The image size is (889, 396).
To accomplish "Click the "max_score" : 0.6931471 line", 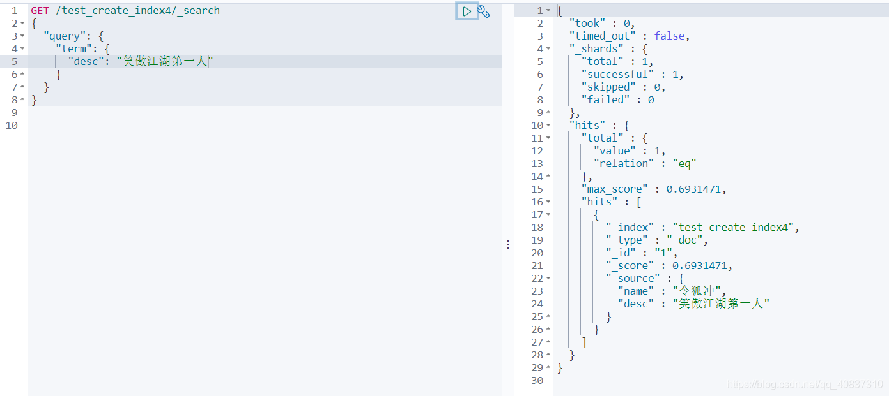I will coord(654,189).
